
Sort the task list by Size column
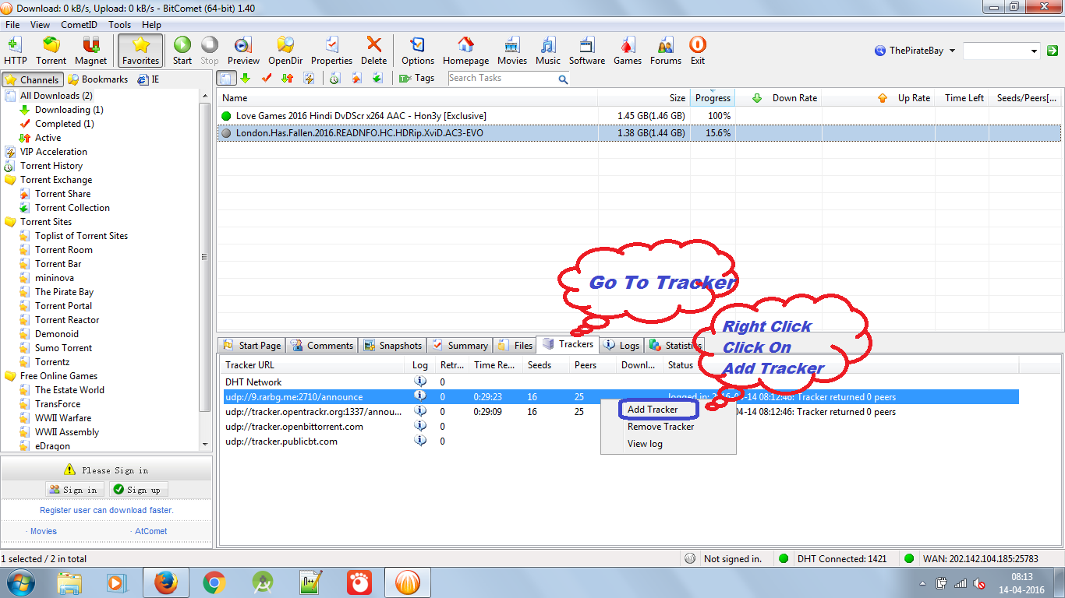[644, 98]
